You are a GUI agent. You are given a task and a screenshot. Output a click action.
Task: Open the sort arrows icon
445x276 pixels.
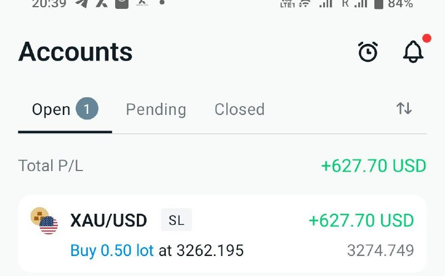coord(404,108)
